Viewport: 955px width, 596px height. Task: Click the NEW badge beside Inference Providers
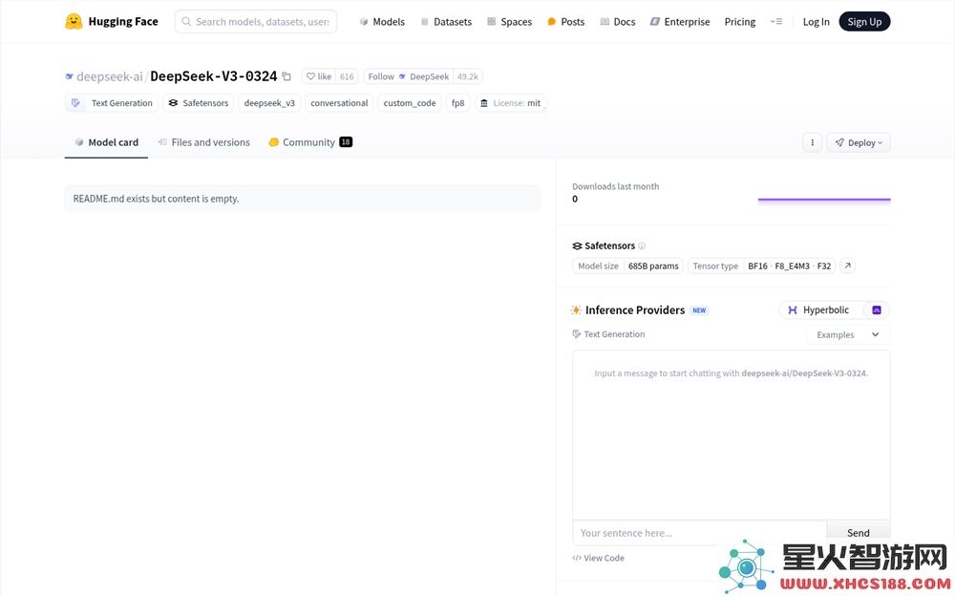(x=699, y=310)
